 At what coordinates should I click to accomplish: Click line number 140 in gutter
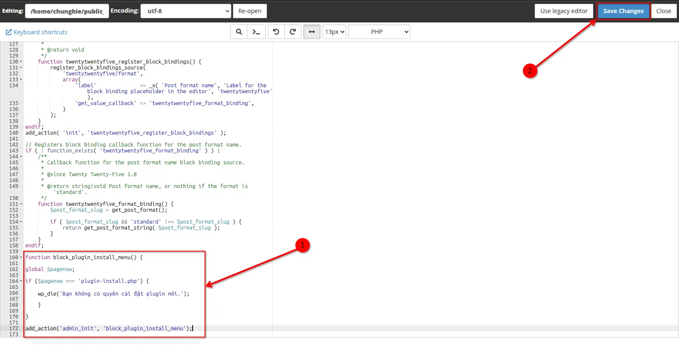coord(14,133)
